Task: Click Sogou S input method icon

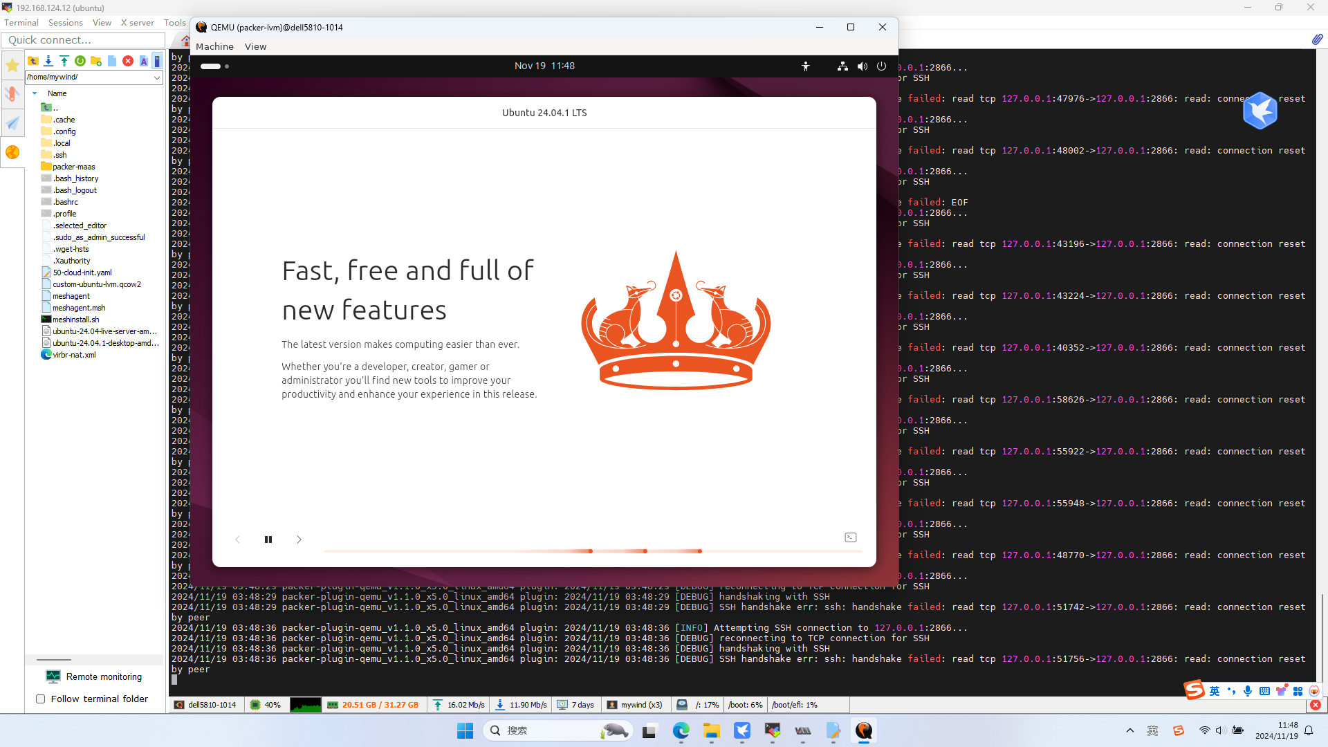Action: [1194, 690]
